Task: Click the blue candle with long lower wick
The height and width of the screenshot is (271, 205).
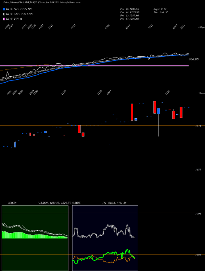Action: [158, 111]
